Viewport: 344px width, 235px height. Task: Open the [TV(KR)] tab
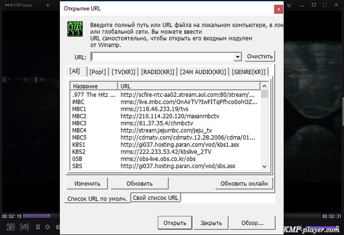123,72
